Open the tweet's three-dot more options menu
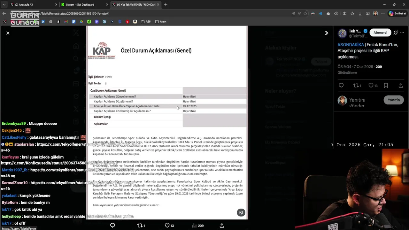Image resolution: width=409 pixels, height=230 pixels. point(402,33)
